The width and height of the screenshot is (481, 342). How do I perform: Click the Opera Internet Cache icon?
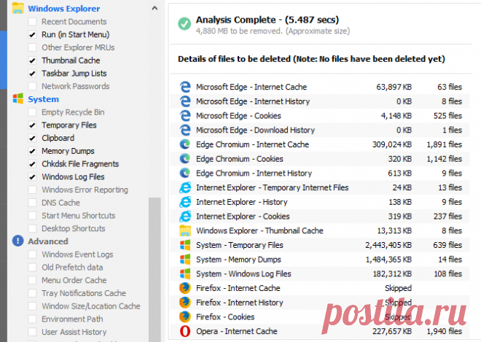coord(185,331)
